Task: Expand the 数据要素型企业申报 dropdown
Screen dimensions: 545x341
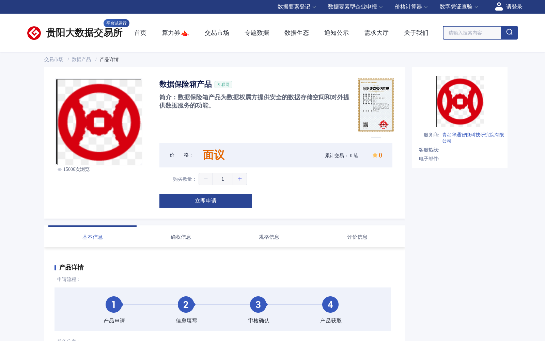Action: coord(355,7)
